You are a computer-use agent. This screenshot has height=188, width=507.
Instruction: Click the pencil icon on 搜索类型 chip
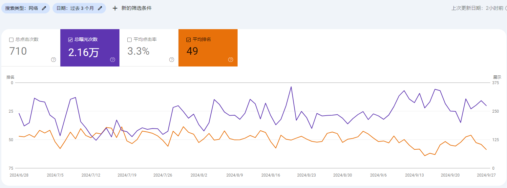click(44, 8)
